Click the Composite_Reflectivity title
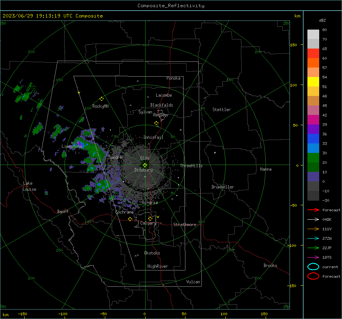Viewport: 342px width, 319px height. (x=171, y=6)
